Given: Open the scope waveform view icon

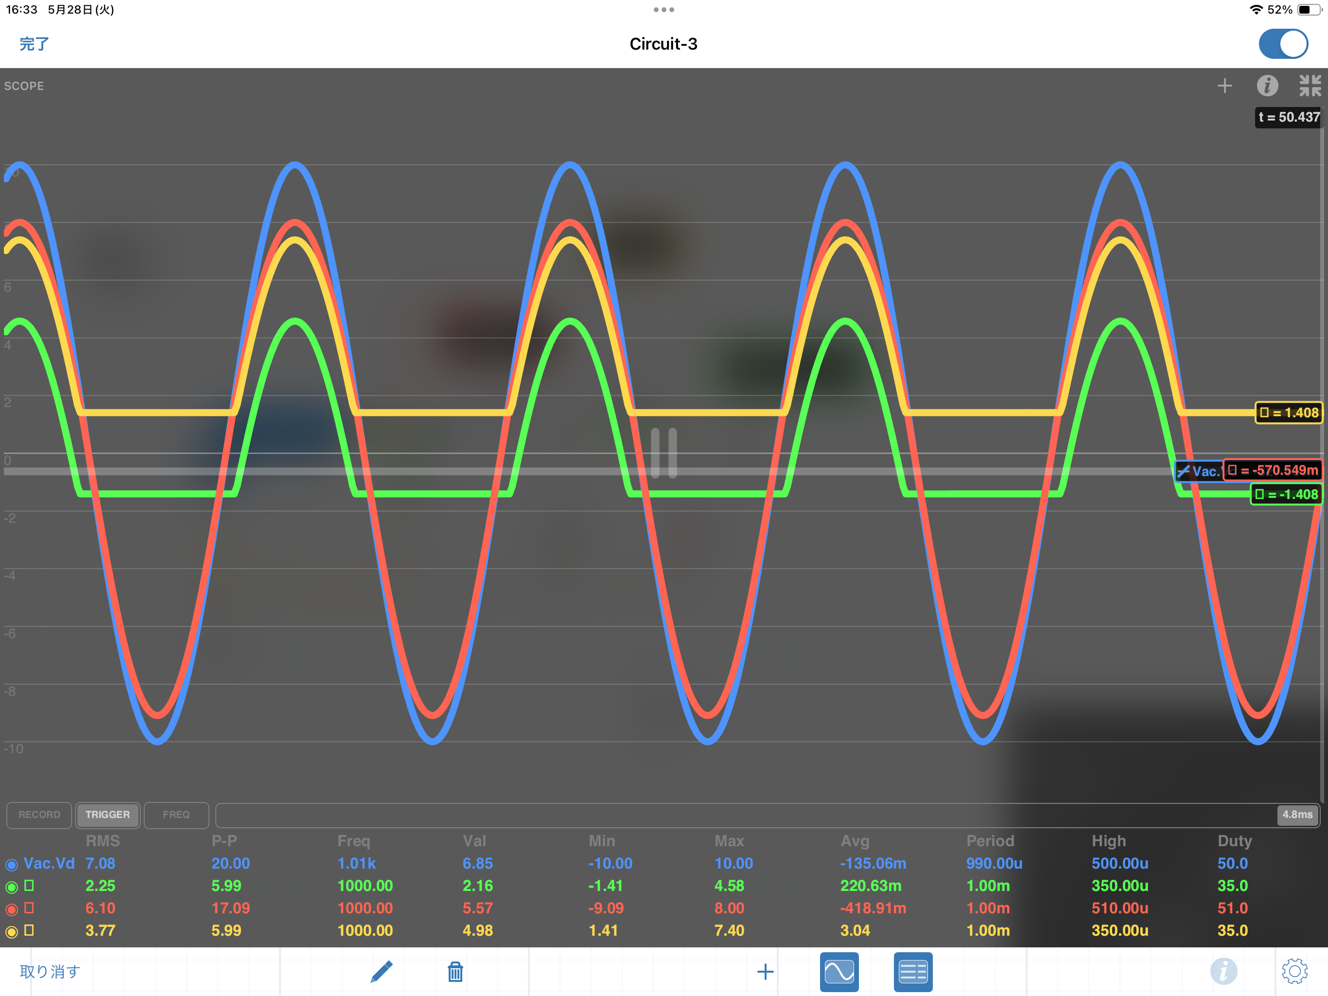Looking at the screenshot, I should pyautogui.click(x=839, y=971).
